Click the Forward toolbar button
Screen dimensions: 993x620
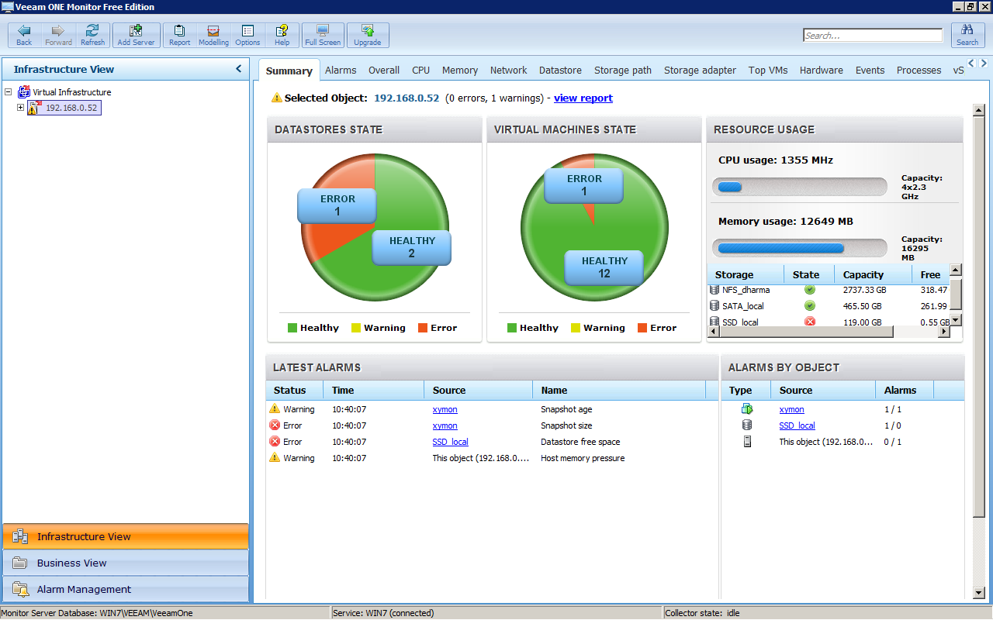(x=58, y=35)
